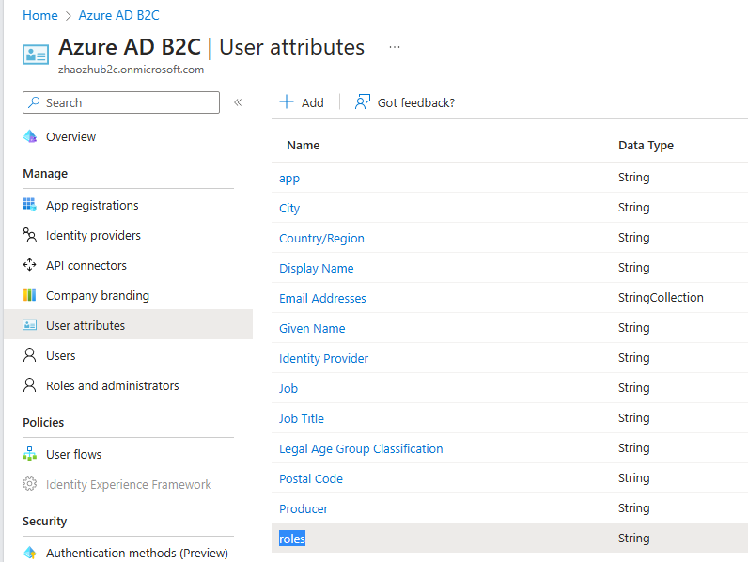
Task: Sort by the Data Type column header
Action: click(x=646, y=145)
